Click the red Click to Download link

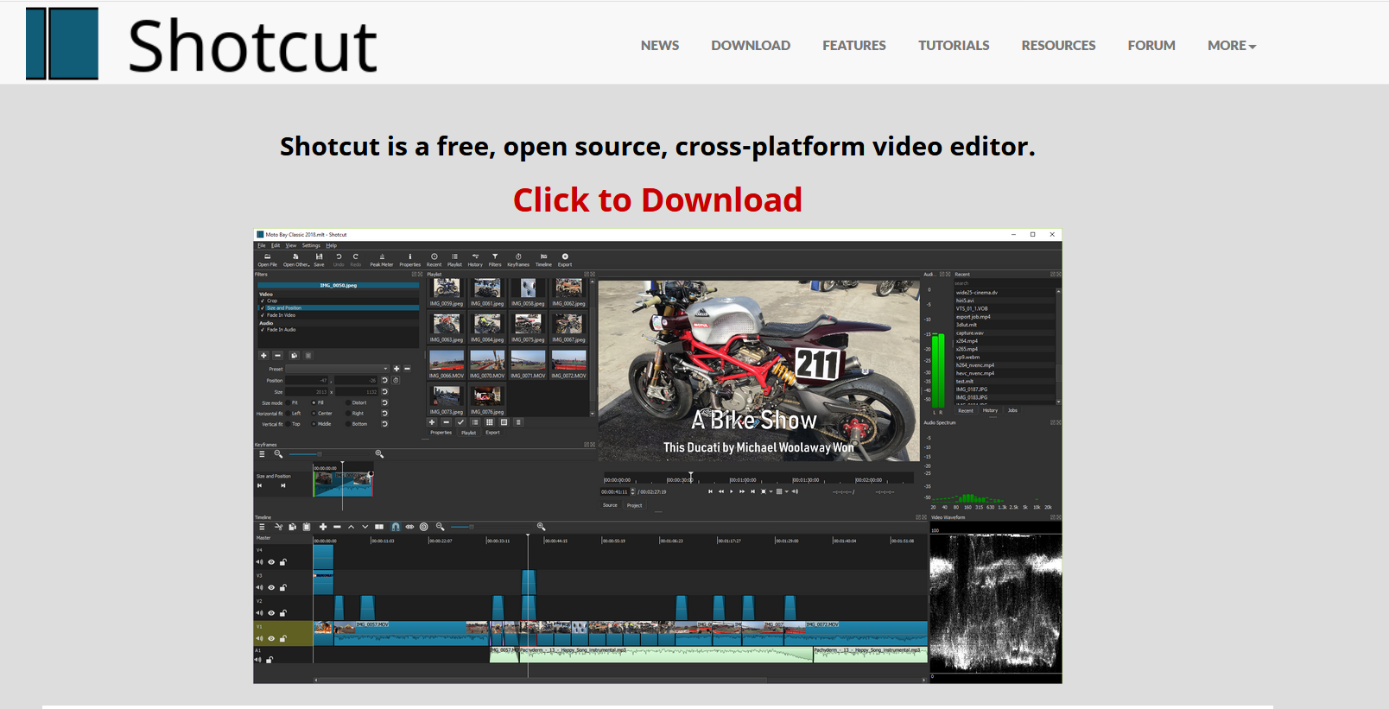tap(657, 200)
